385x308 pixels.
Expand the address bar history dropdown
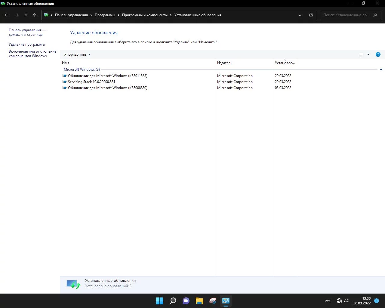pyautogui.click(x=300, y=15)
